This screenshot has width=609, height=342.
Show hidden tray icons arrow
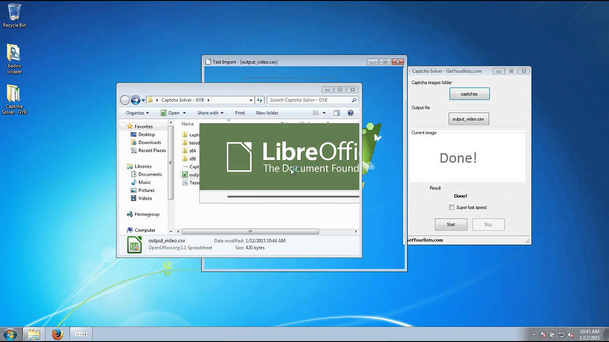pyautogui.click(x=534, y=335)
